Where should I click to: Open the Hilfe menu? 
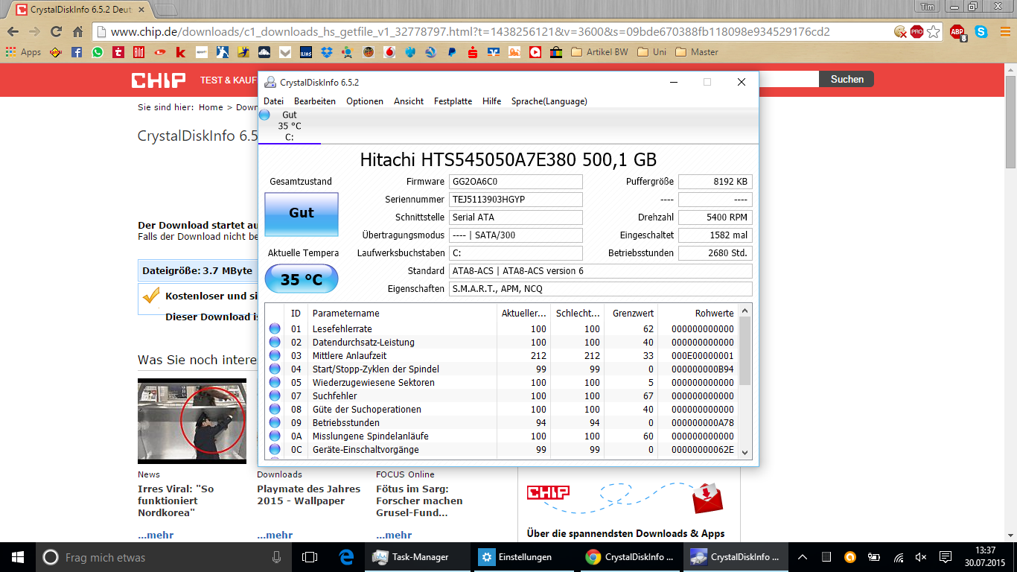coord(491,101)
